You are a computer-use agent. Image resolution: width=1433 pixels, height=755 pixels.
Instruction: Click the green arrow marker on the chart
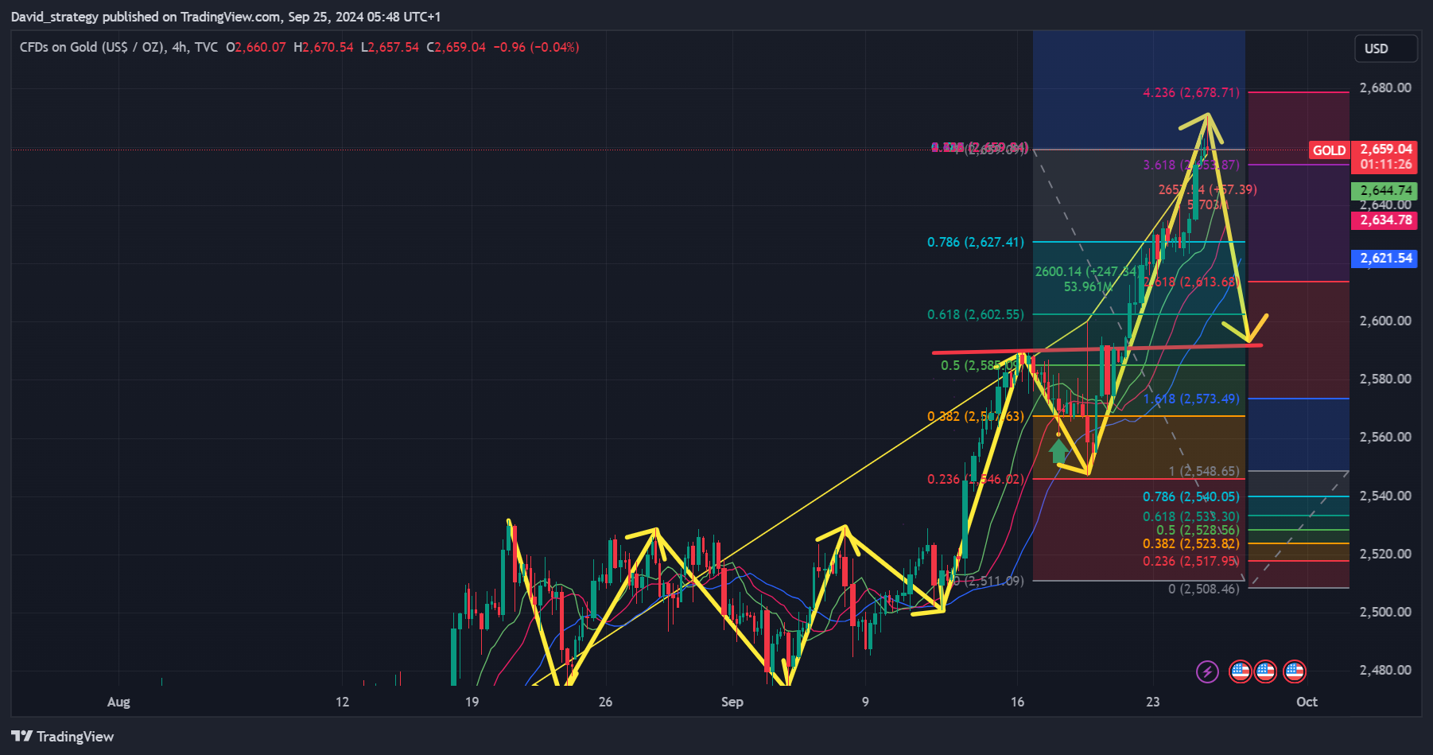[1058, 451]
